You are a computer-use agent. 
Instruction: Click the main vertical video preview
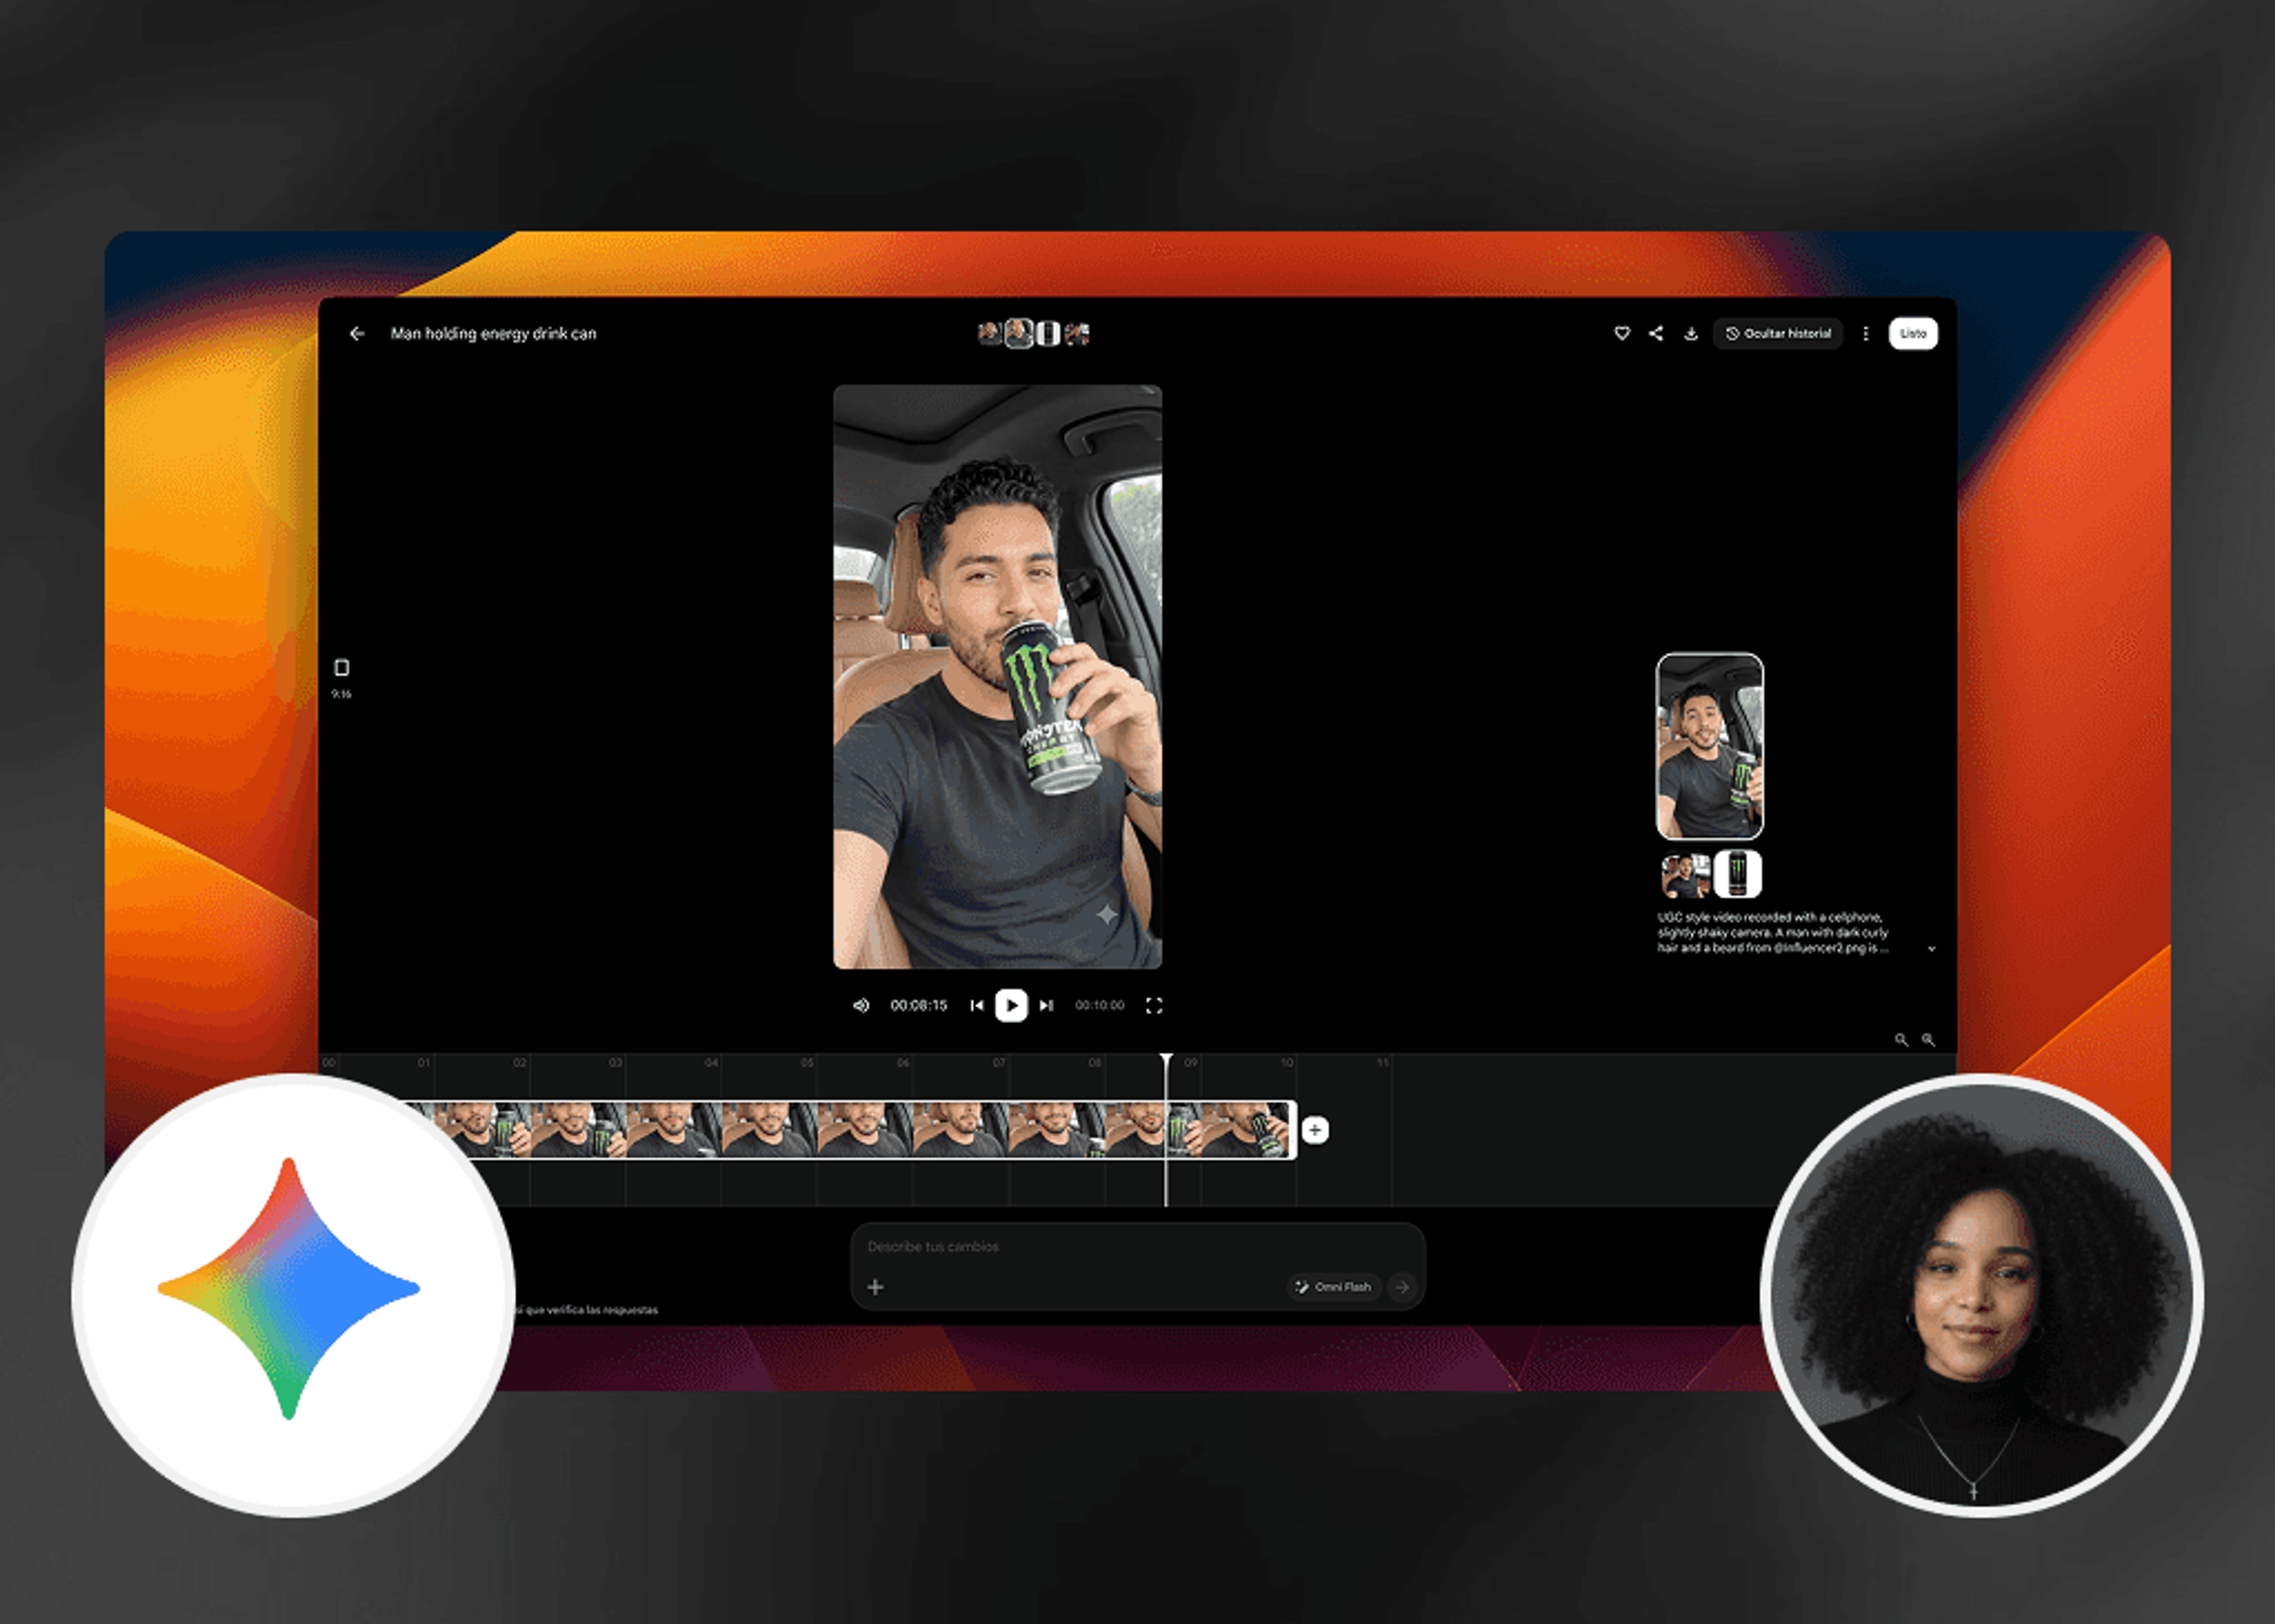click(997, 677)
